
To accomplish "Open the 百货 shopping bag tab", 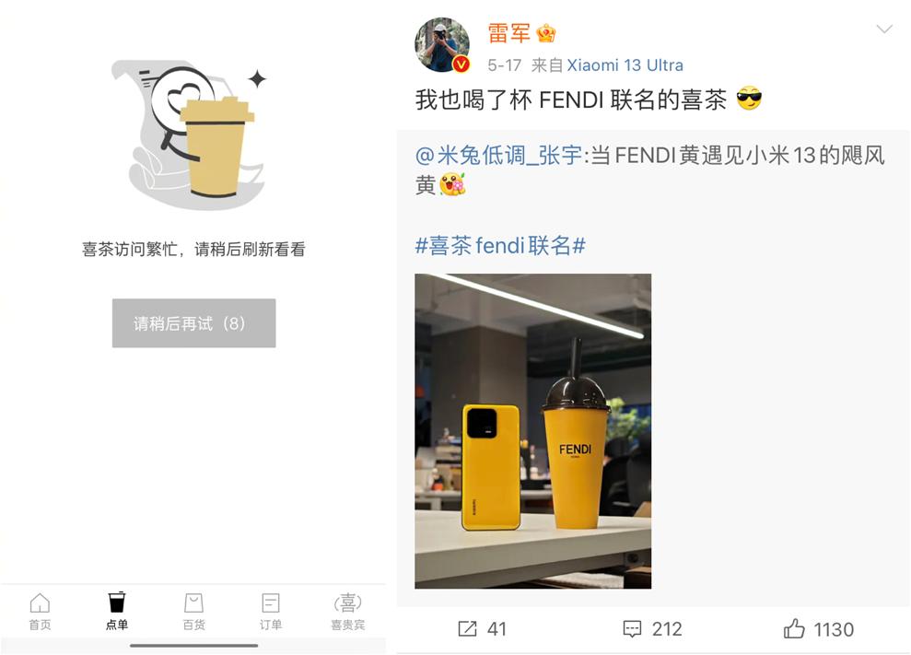I will pos(193,612).
